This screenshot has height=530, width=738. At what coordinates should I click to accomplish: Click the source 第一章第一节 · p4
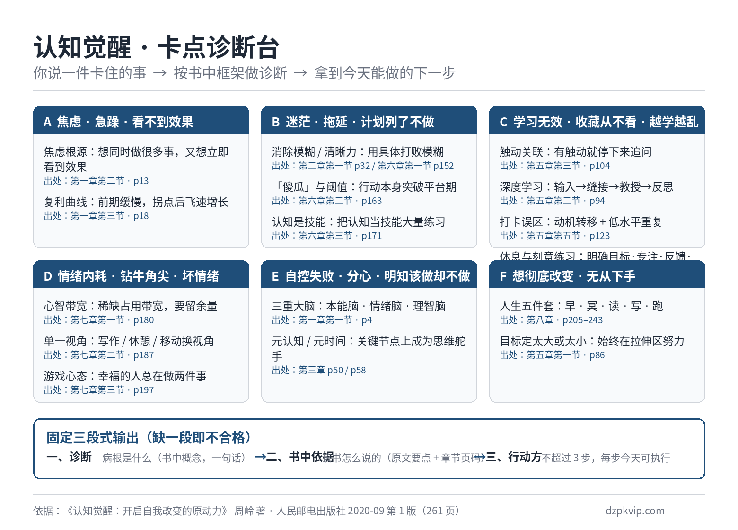[322, 320]
